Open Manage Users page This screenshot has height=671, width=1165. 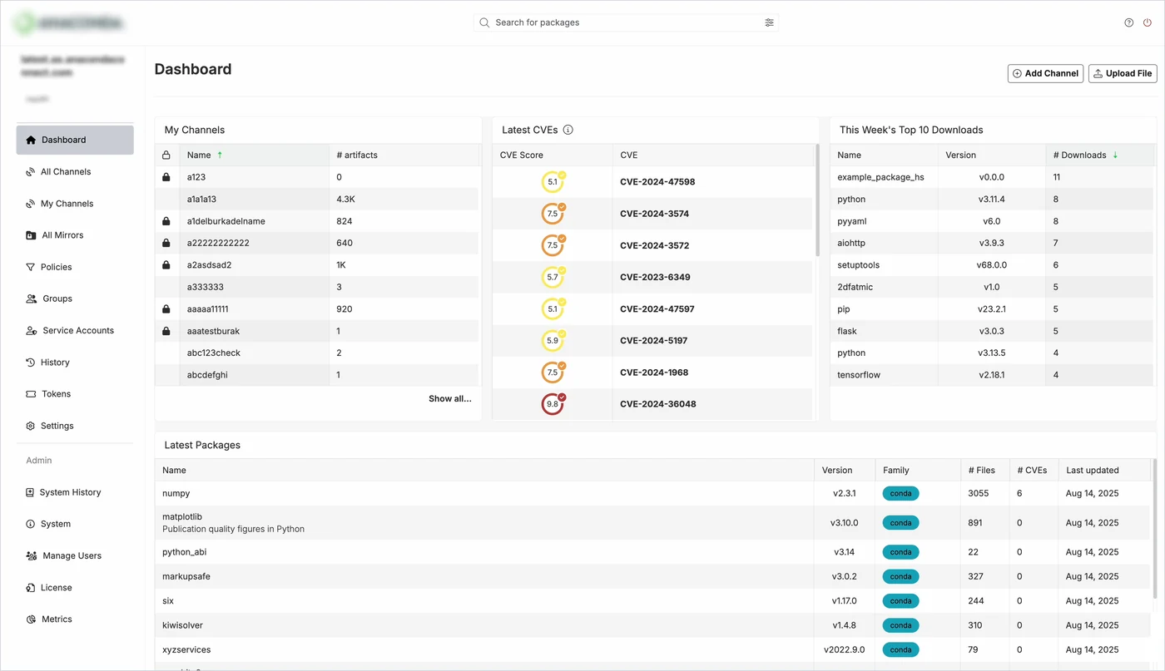pos(75,555)
